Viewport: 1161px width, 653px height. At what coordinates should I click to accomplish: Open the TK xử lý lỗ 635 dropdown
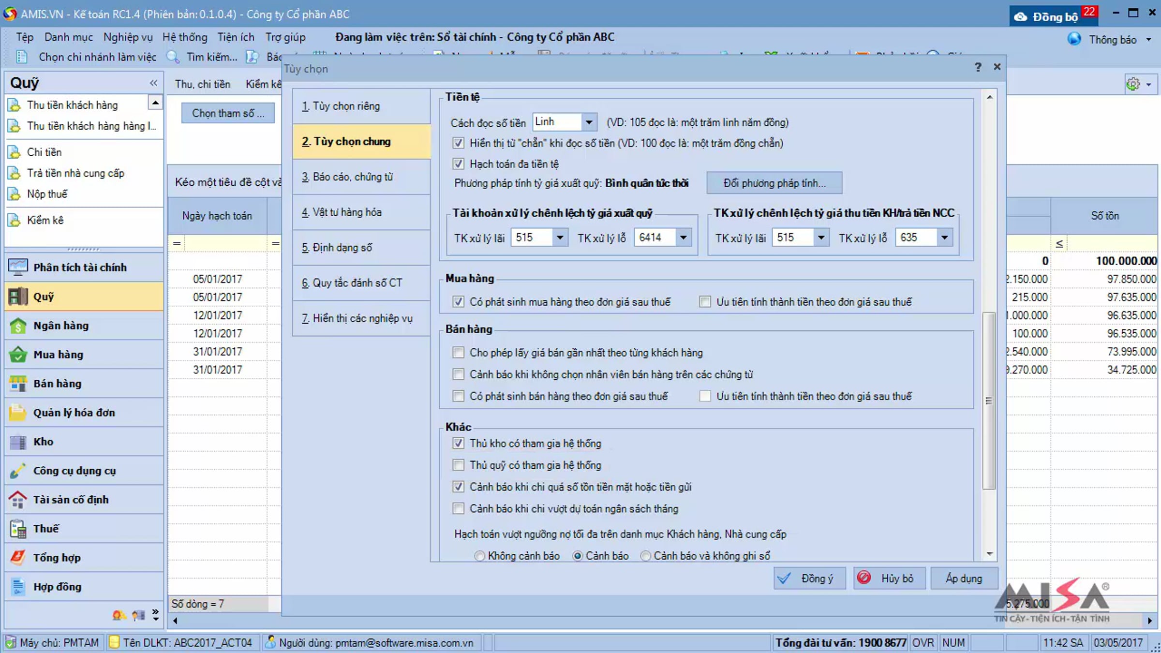[944, 237]
